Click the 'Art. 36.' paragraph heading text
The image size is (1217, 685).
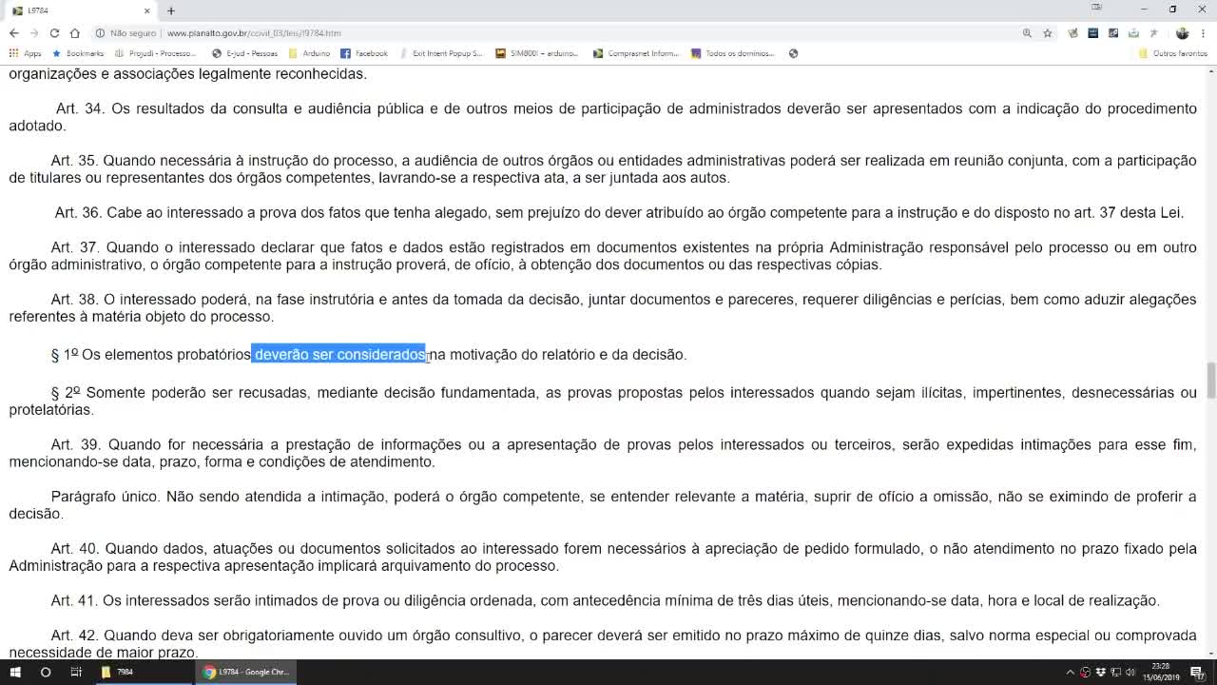78,212
